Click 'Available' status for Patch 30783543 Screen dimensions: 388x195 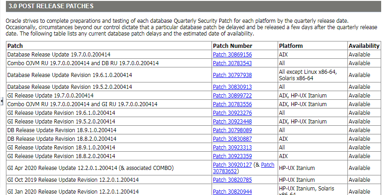click(364, 63)
